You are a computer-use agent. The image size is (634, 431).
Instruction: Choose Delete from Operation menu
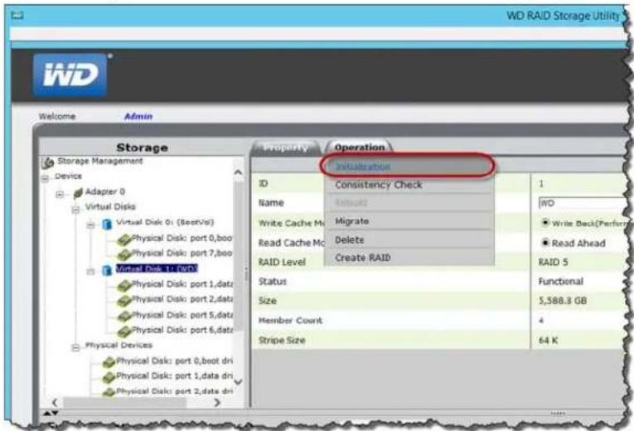(409, 240)
